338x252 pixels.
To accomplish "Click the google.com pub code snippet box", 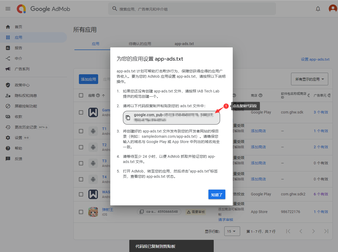I will pyautogui.click(x=172, y=118).
